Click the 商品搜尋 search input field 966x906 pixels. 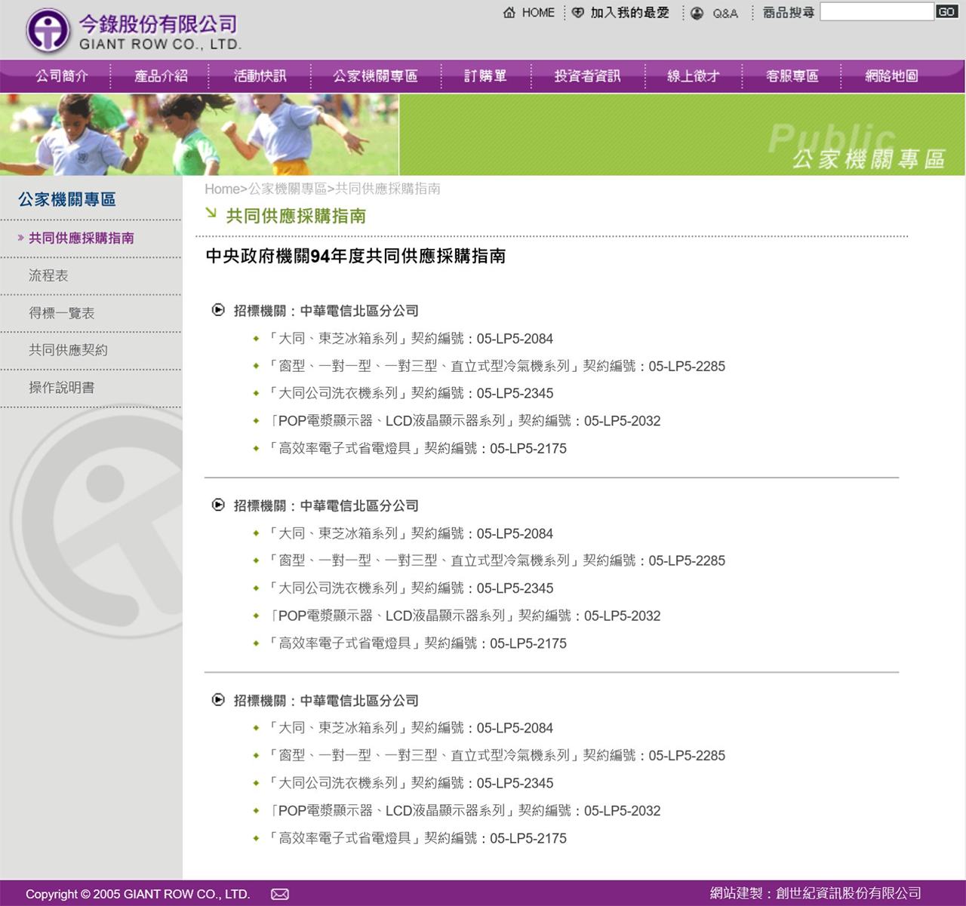click(x=877, y=12)
